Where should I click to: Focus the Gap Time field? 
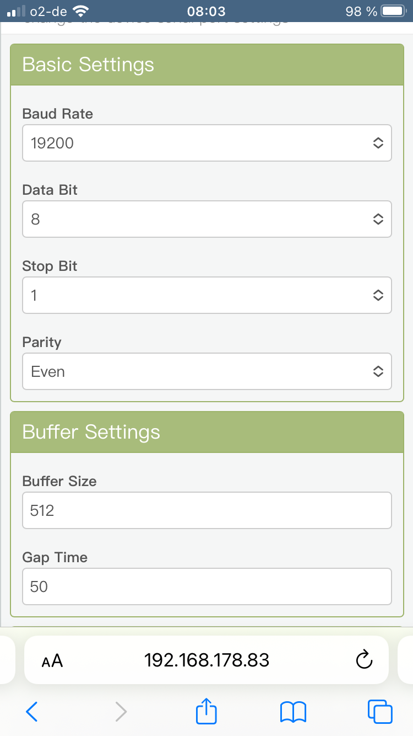click(207, 586)
